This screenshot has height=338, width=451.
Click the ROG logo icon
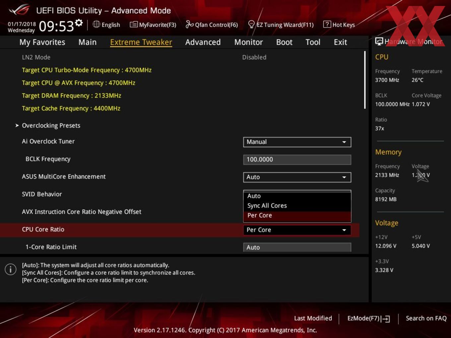click(x=20, y=10)
